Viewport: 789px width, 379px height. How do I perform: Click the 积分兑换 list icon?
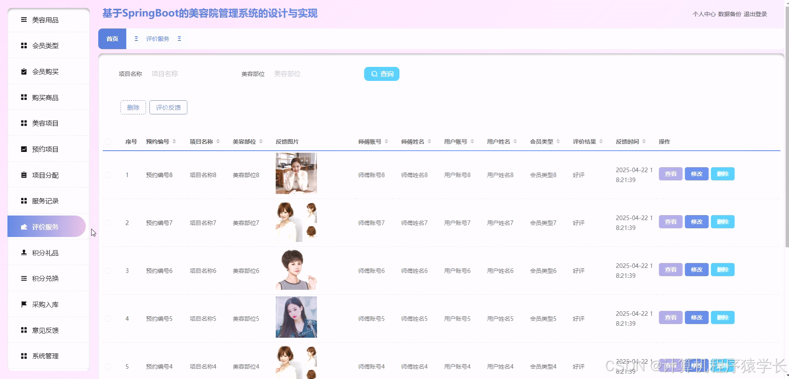tap(24, 278)
